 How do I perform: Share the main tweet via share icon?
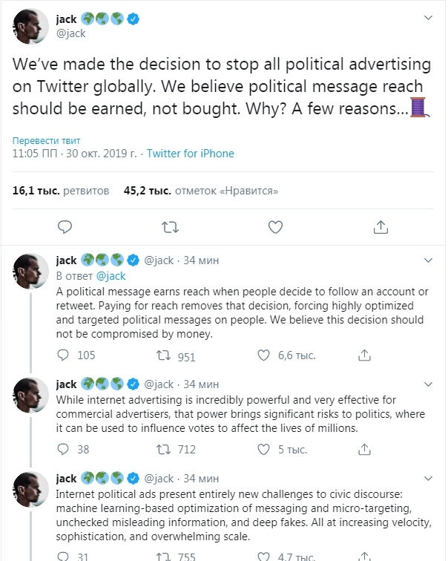pos(381,226)
